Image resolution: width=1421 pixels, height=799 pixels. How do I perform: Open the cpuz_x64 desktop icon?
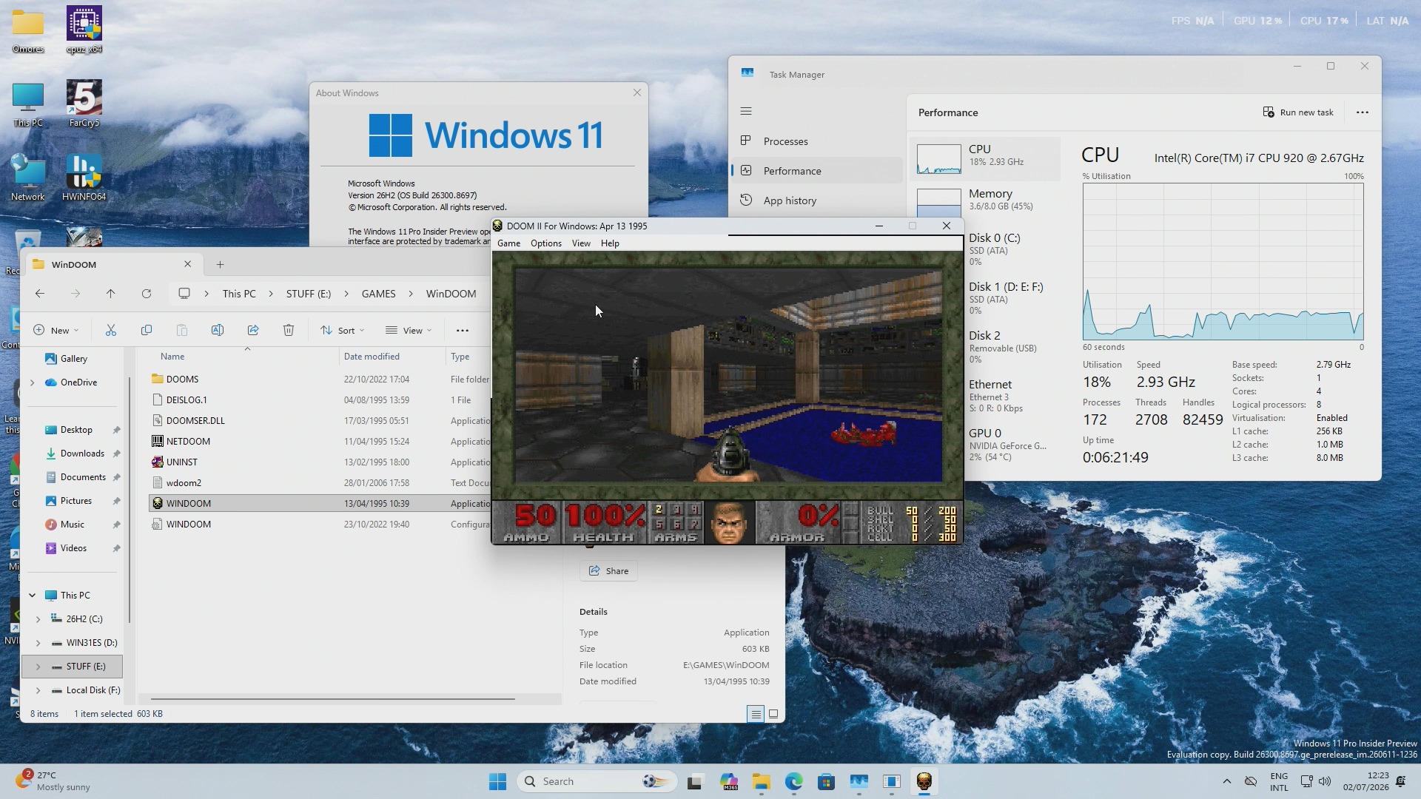coord(84,30)
